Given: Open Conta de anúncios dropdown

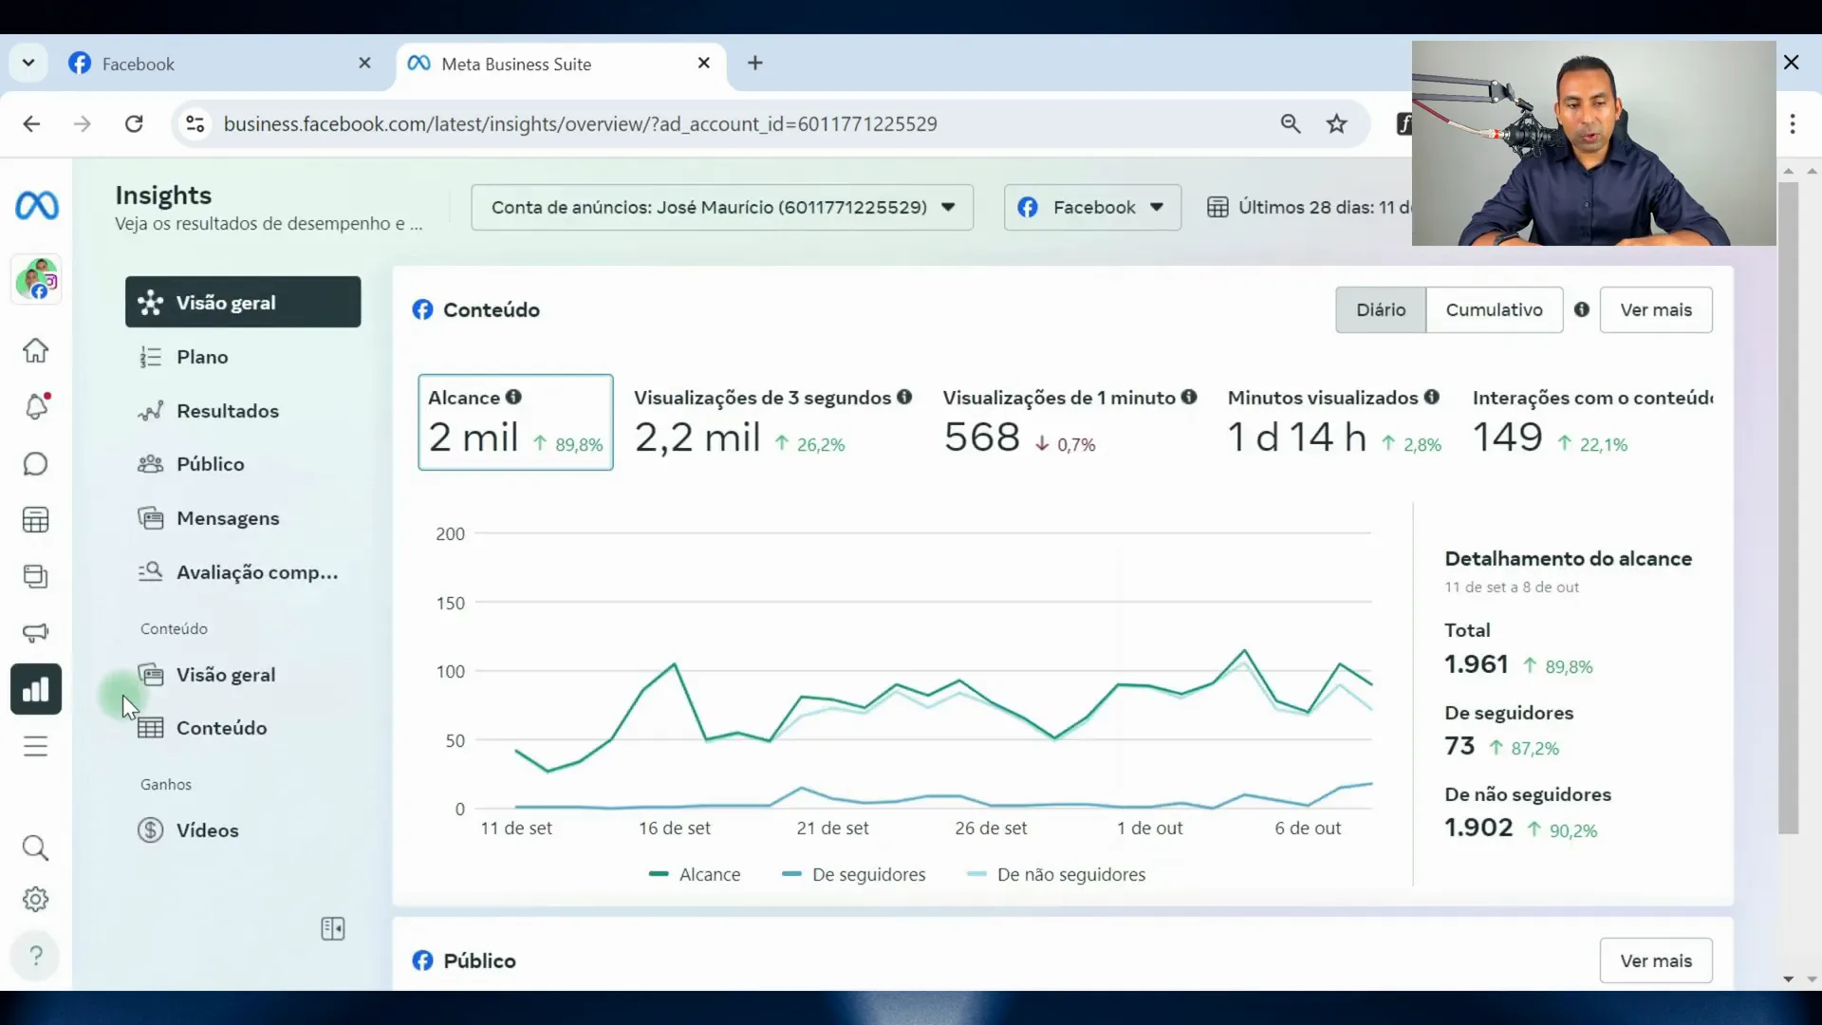Looking at the screenshot, I should click(722, 207).
